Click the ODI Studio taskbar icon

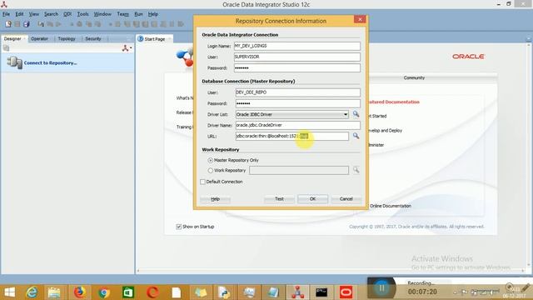297,292
